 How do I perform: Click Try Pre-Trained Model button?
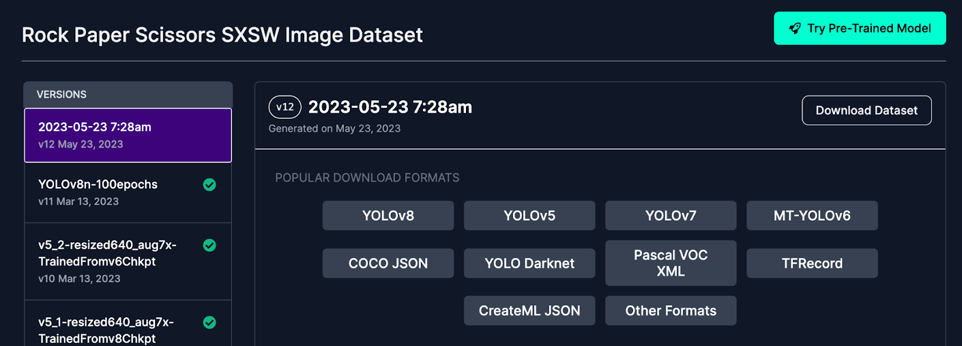(x=860, y=28)
